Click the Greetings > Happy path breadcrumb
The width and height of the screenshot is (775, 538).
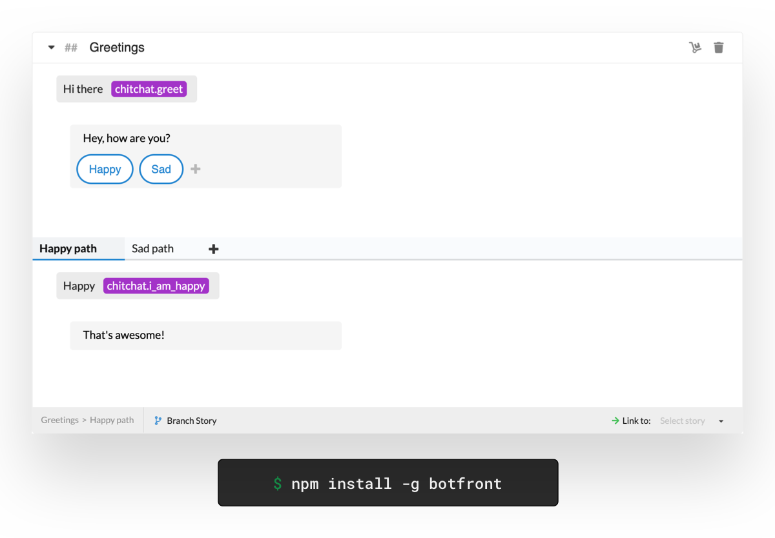coord(87,420)
